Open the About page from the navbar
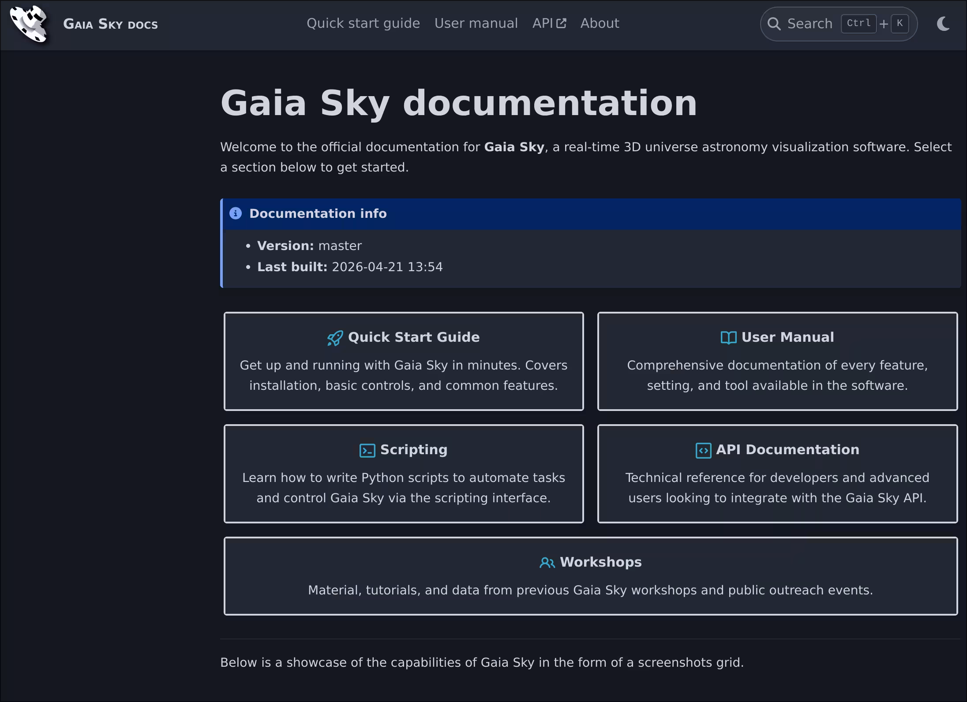This screenshot has height=702, width=967. [x=600, y=23]
